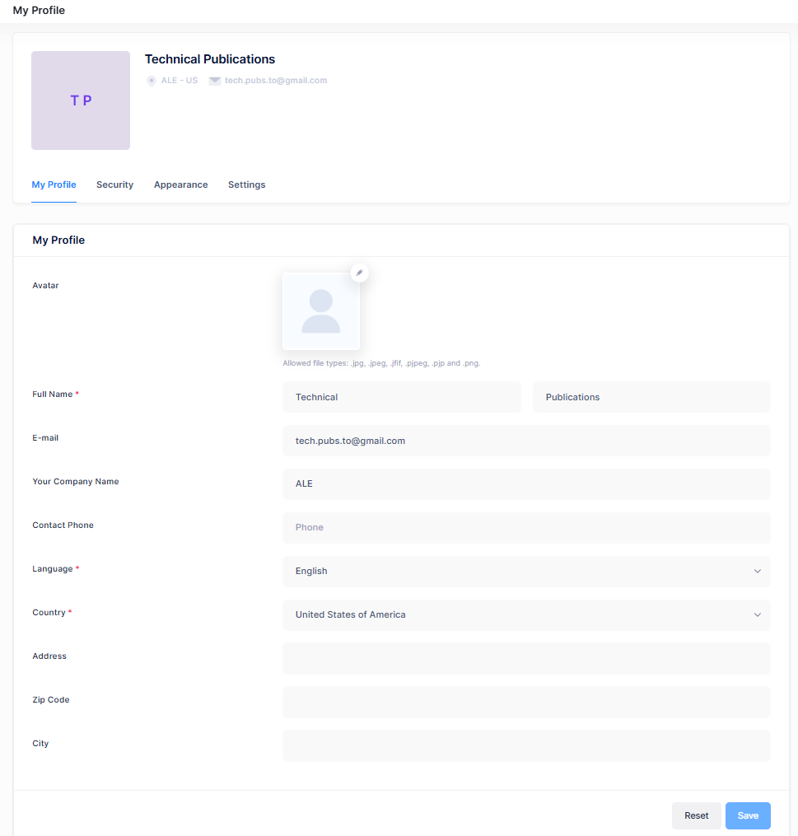Click the Zip Code input field
The height and width of the screenshot is (836, 798).
coord(526,702)
